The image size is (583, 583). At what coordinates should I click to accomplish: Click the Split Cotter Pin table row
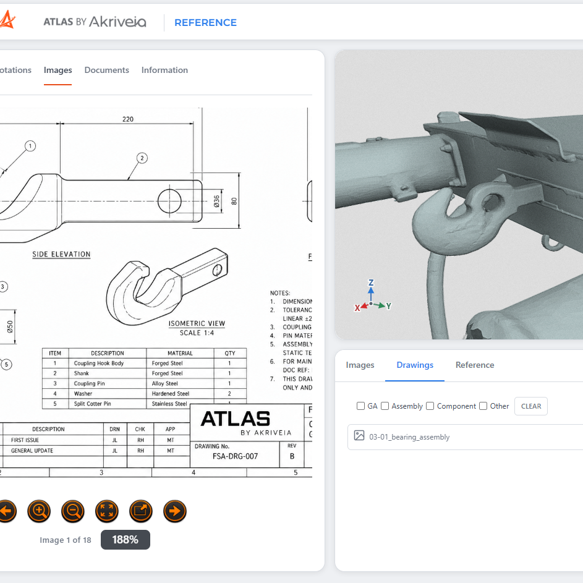coord(144,404)
